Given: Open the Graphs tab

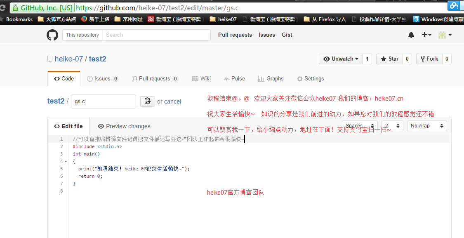Looking at the screenshot, I should [271, 79].
